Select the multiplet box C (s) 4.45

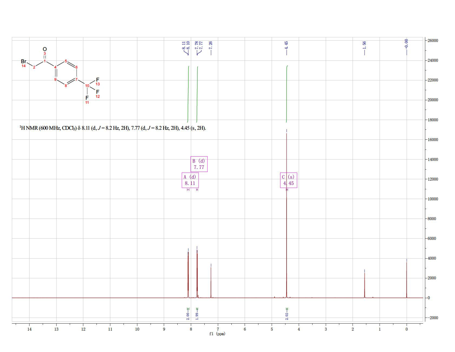pyautogui.click(x=288, y=180)
